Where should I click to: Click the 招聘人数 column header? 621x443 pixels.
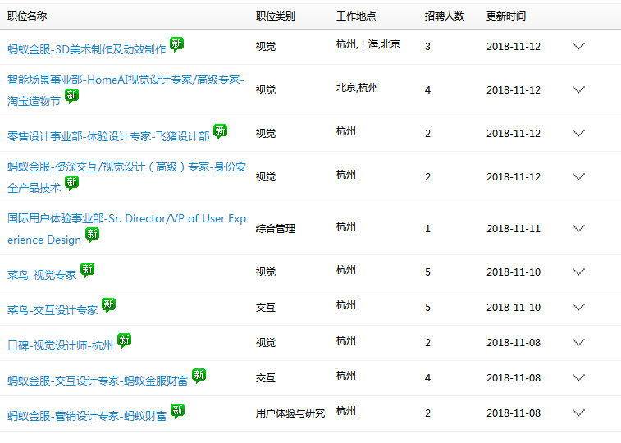point(445,16)
